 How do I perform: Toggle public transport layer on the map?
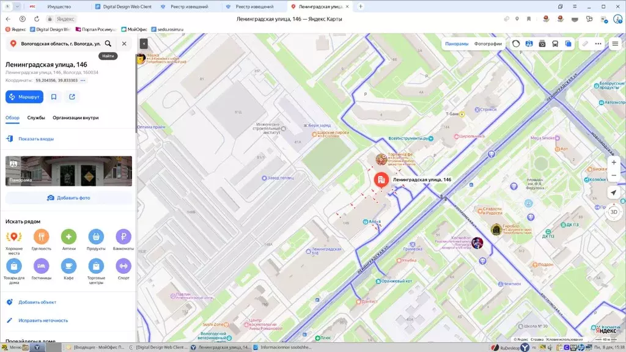tap(555, 44)
